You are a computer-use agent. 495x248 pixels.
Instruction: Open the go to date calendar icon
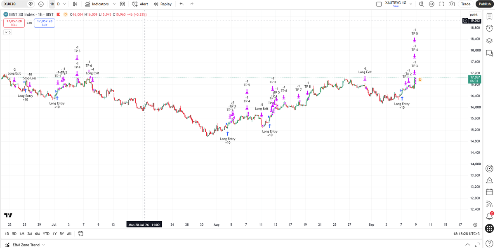pyautogui.click(x=80, y=234)
